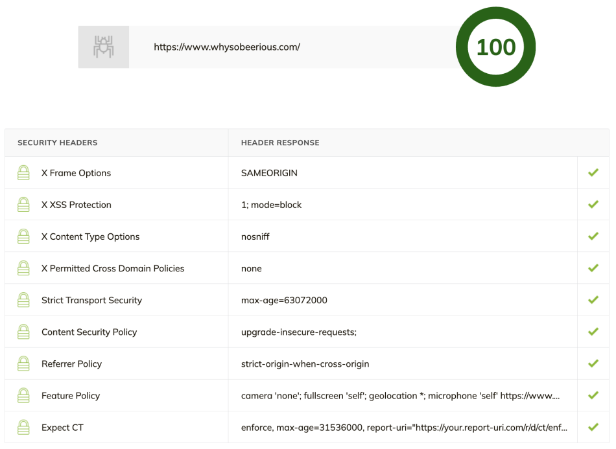Expand the truncated Feature Policy header response
This screenshot has height=449, width=616.
402,395
